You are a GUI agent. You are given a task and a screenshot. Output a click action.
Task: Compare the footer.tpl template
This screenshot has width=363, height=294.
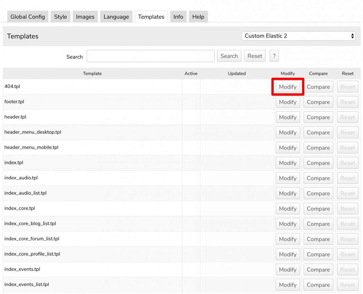click(x=318, y=102)
